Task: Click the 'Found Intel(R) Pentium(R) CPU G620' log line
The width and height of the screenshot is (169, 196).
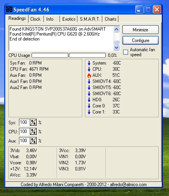Action: pos(55,34)
